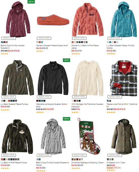
Task: Select the blue swatch for the Marled Hooded Sweatshirt
Action: (40, 159)
